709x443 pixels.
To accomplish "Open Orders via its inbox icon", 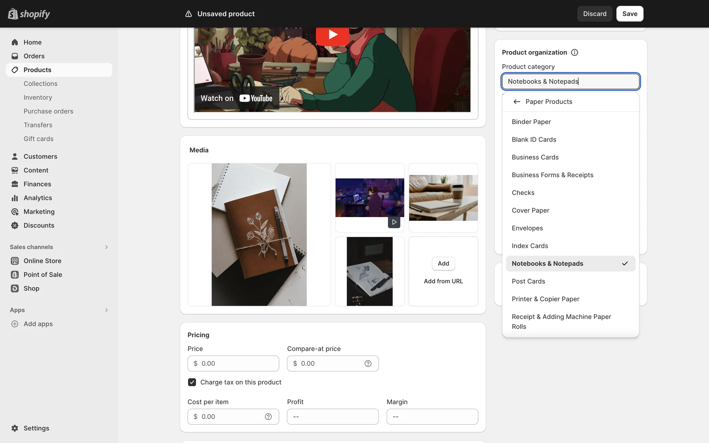I will pyautogui.click(x=15, y=56).
